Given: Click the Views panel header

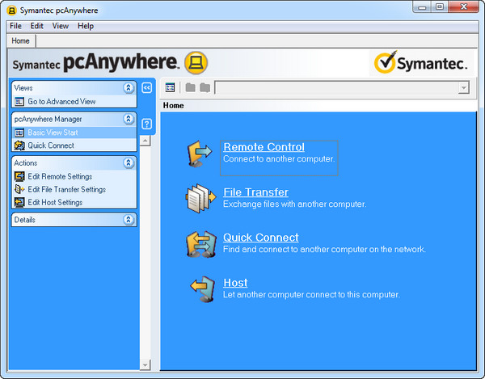Looking at the screenshot, I should pyautogui.click(x=74, y=88).
